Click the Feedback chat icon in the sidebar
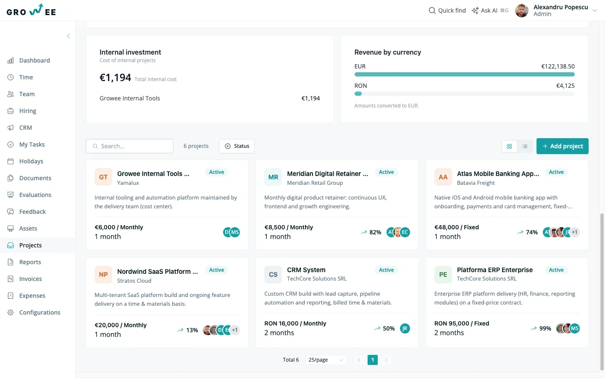 [11, 212]
